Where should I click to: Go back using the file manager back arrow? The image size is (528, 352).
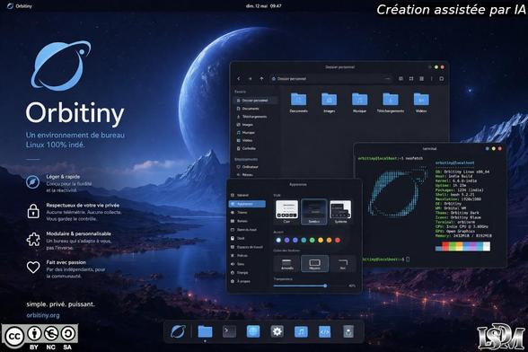click(239, 78)
